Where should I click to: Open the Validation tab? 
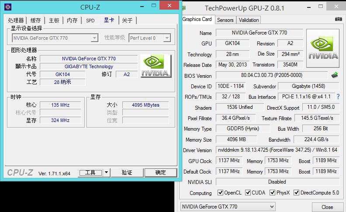tap(249, 20)
